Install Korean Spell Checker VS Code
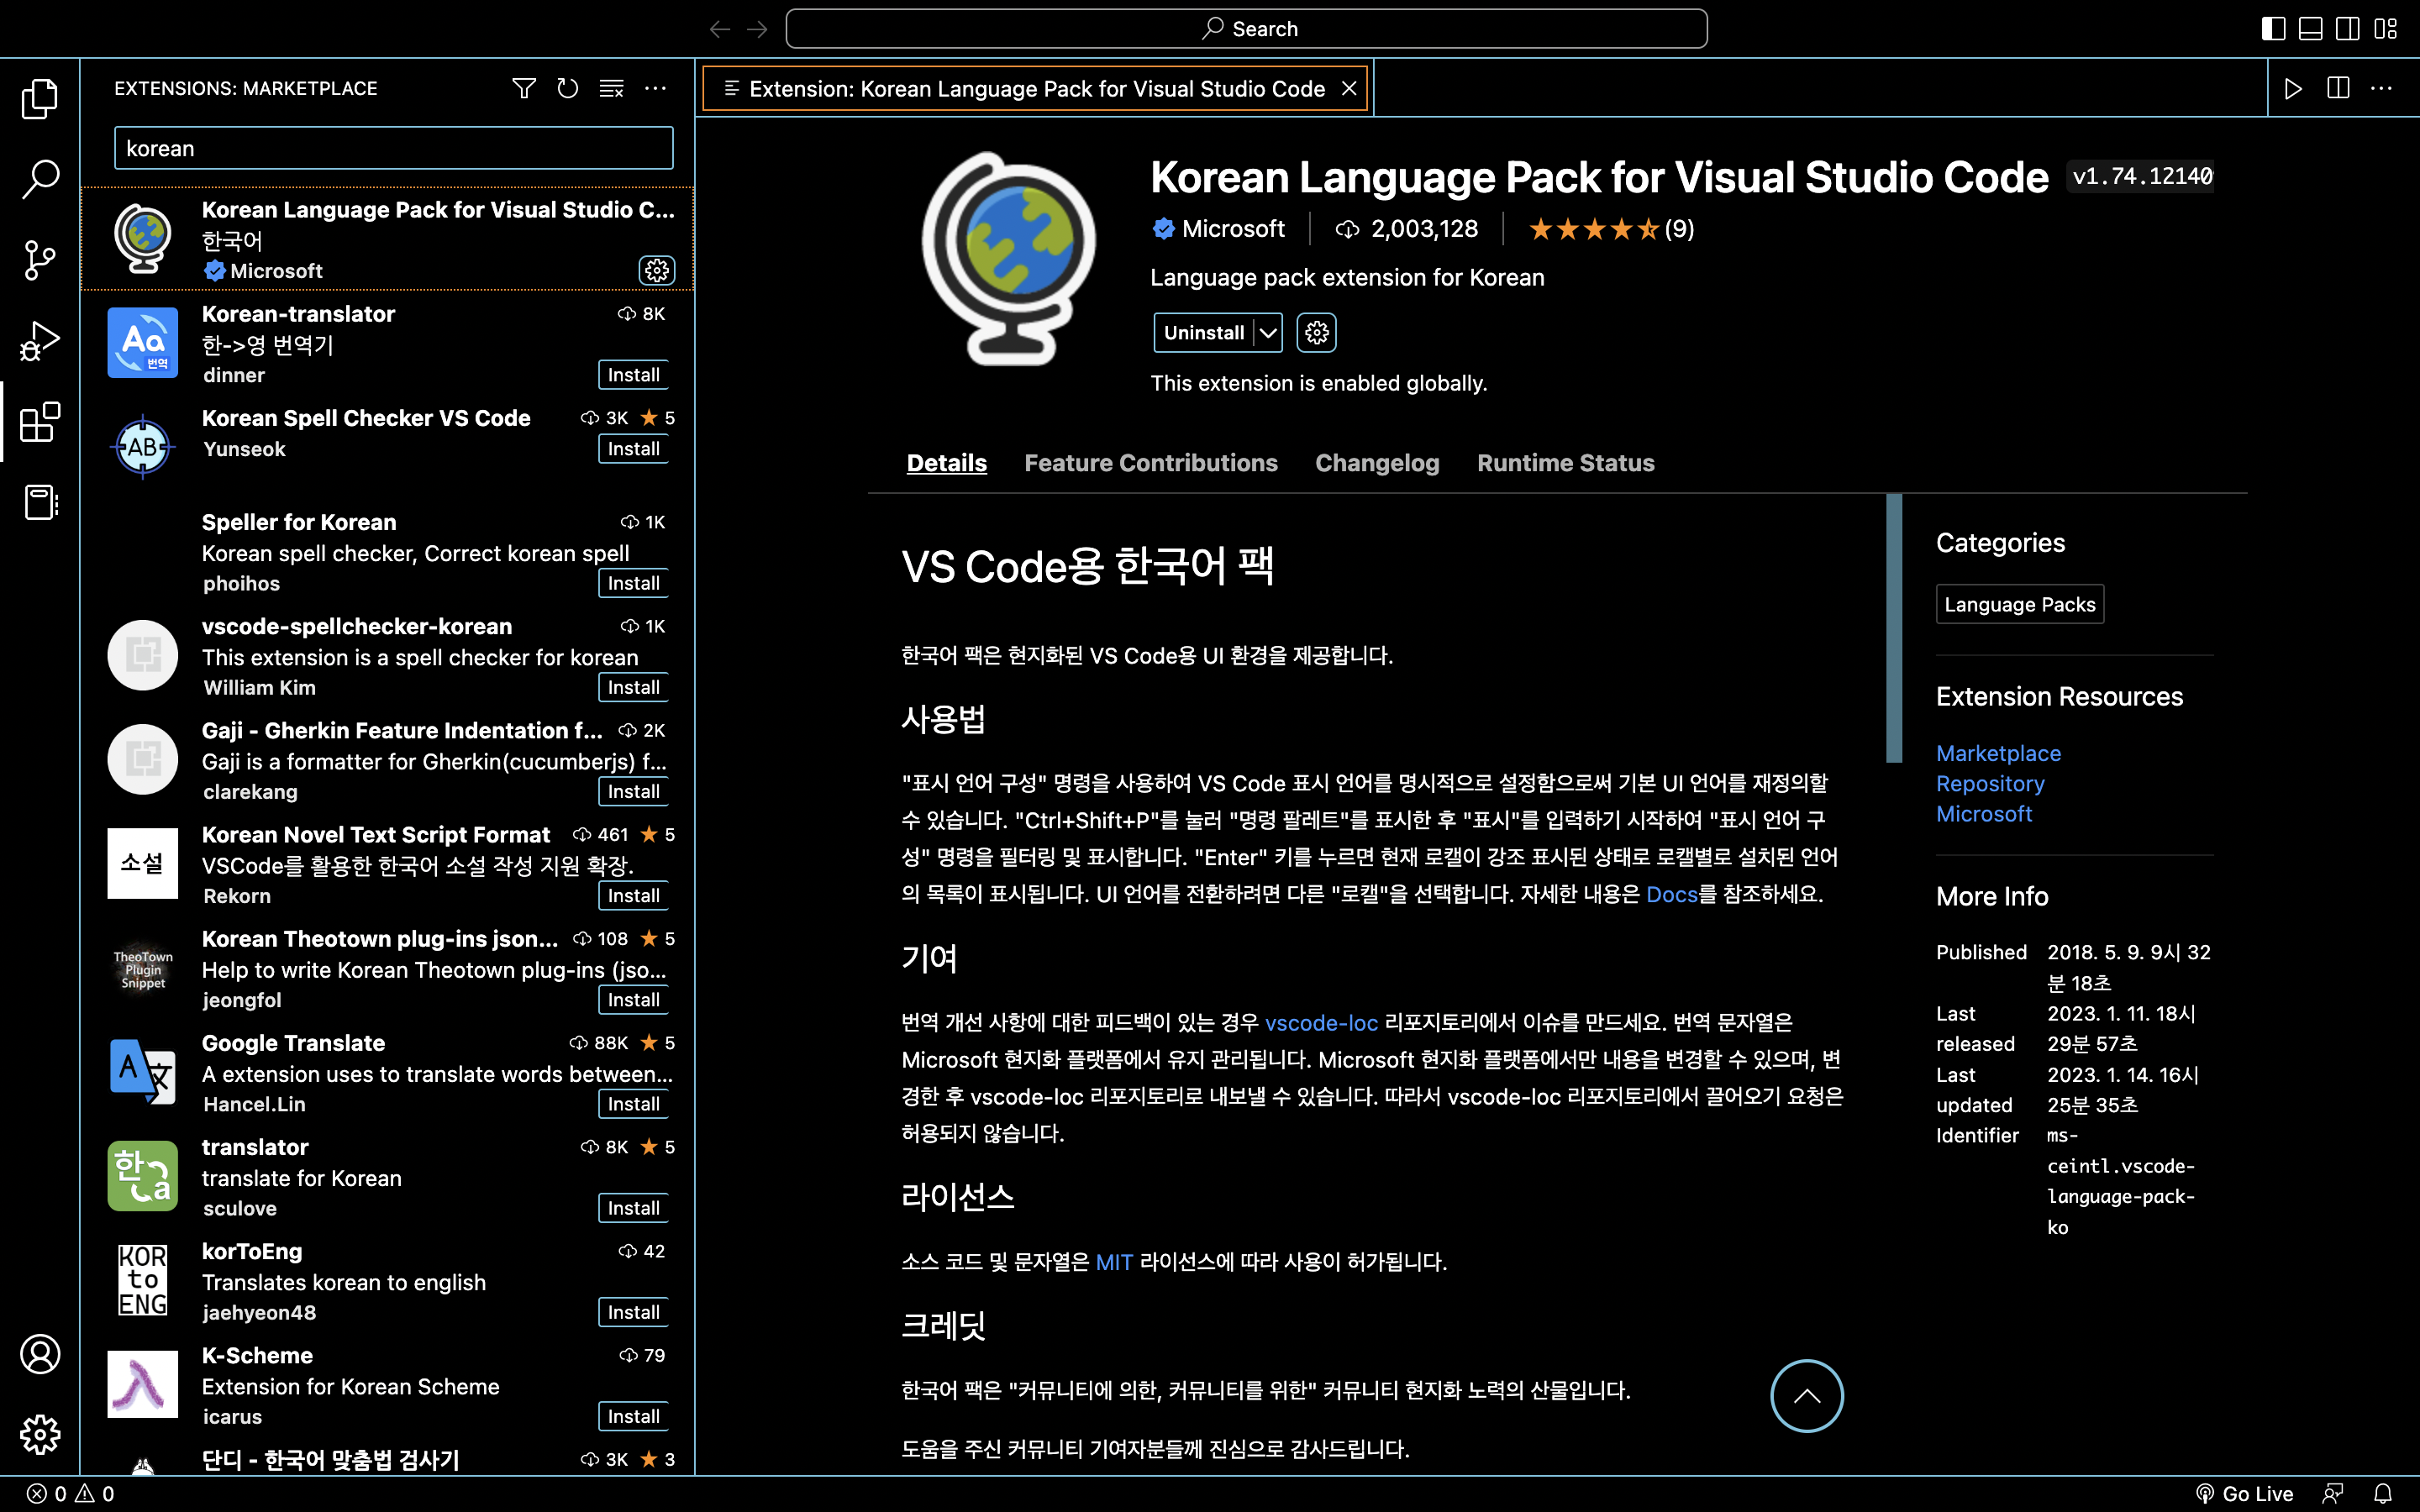The image size is (2420, 1512). click(x=633, y=449)
